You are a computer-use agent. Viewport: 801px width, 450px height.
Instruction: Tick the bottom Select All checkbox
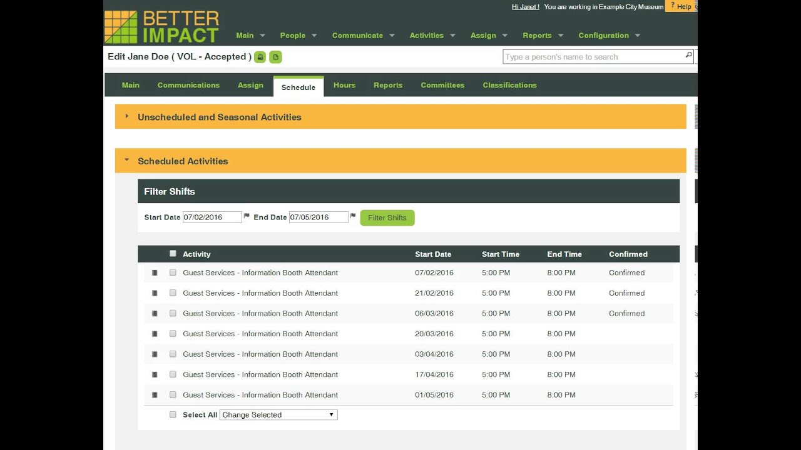tap(173, 414)
